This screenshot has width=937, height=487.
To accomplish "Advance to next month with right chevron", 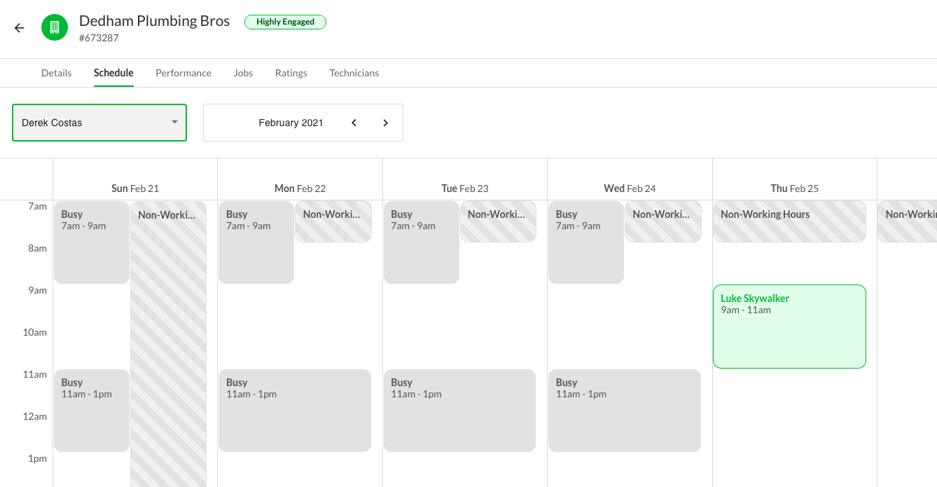I will tap(385, 122).
